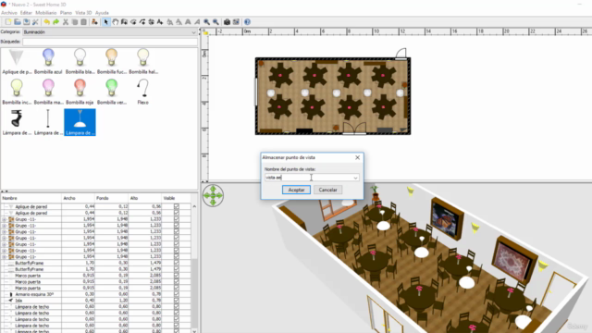Click the yellow Undo arrow

[x=47, y=22]
